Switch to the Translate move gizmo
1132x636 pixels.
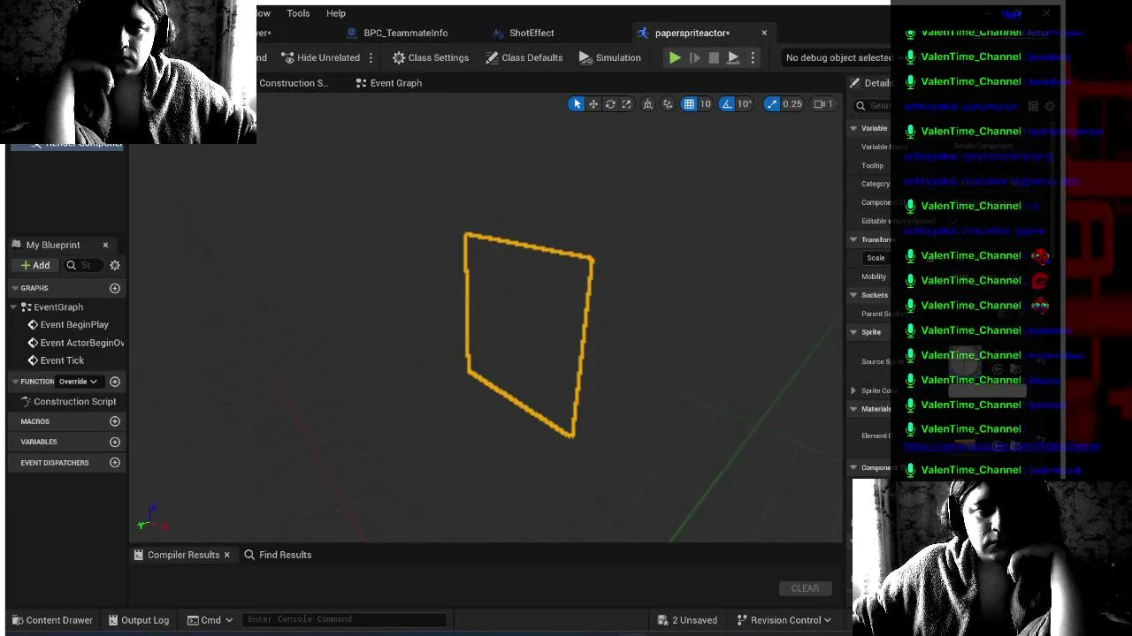[x=593, y=104]
